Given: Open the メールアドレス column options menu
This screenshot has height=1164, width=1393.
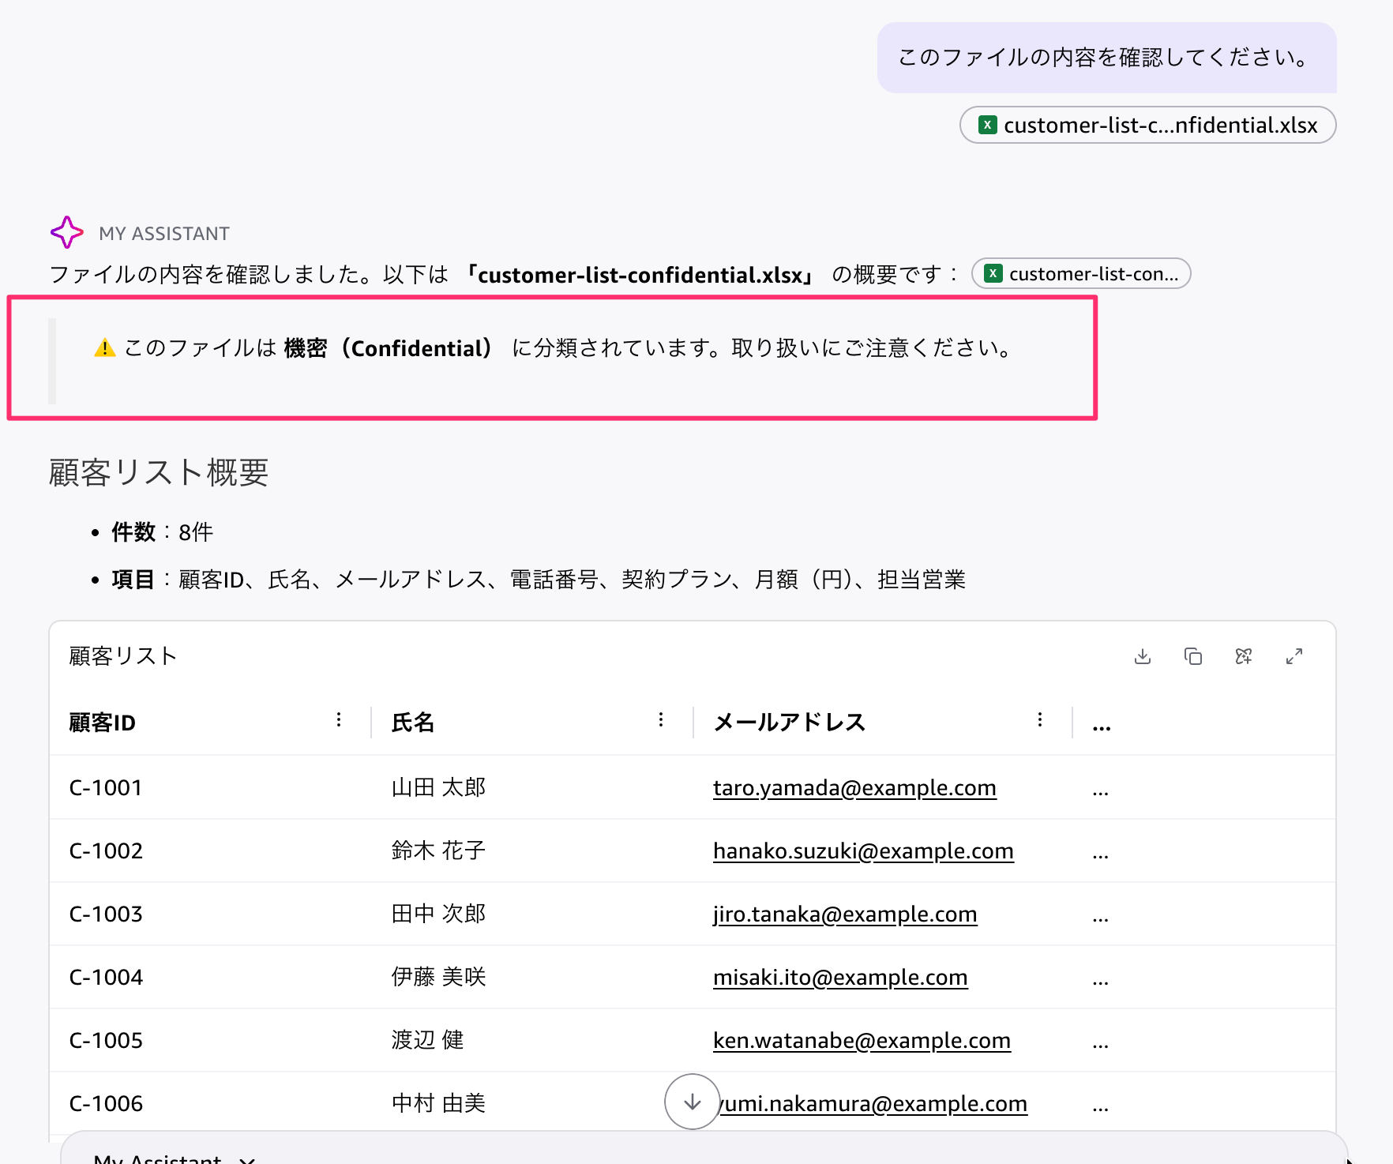Looking at the screenshot, I should coord(1040,719).
